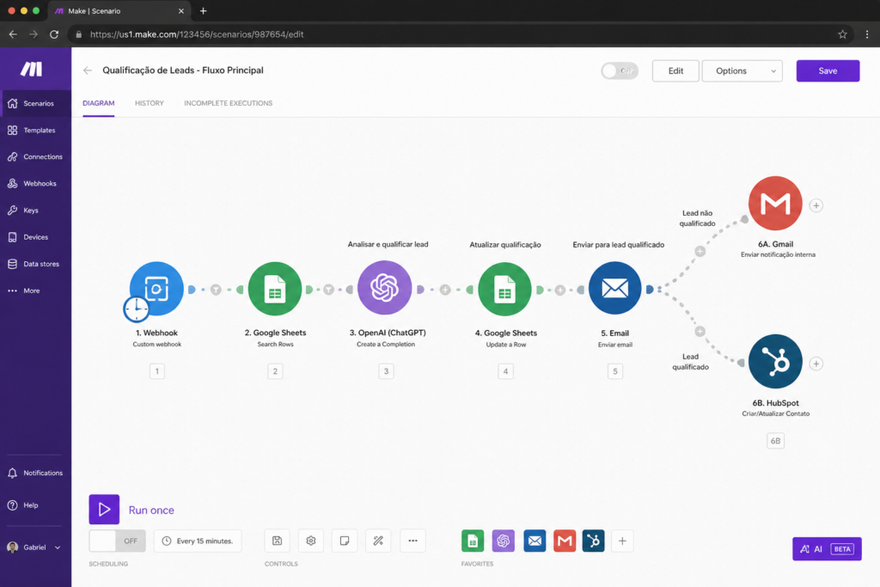This screenshot has width=880, height=587.
Task: Open the browser three-dot menu
Action: click(x=867, y=34)
